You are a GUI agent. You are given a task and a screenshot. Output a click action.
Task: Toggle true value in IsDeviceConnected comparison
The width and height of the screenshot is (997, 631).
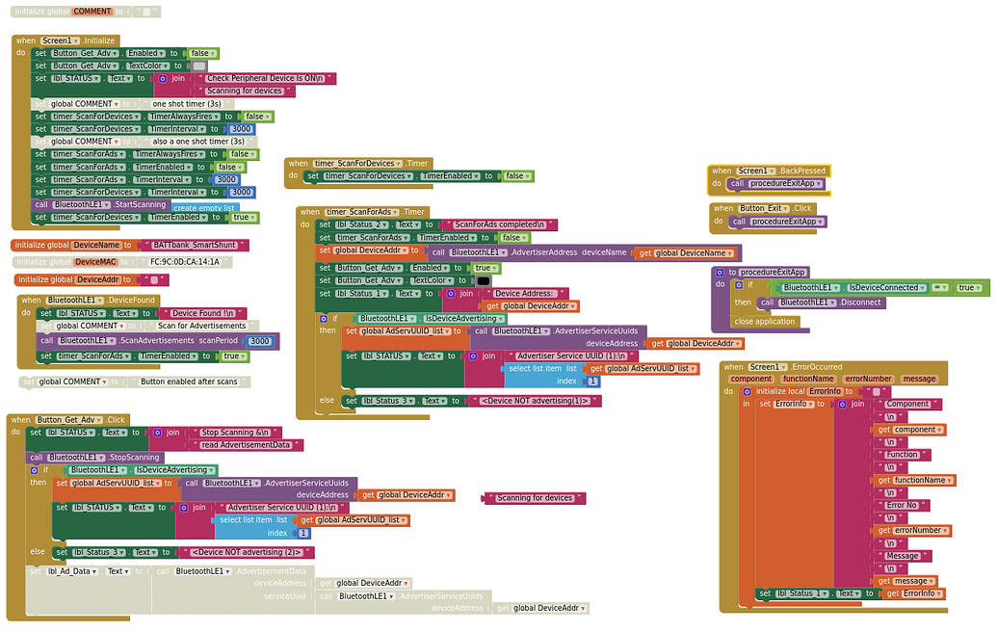coord(969,287)
